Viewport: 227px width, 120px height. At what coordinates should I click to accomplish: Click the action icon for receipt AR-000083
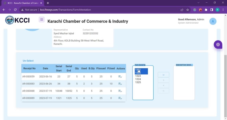click(120, 84)
